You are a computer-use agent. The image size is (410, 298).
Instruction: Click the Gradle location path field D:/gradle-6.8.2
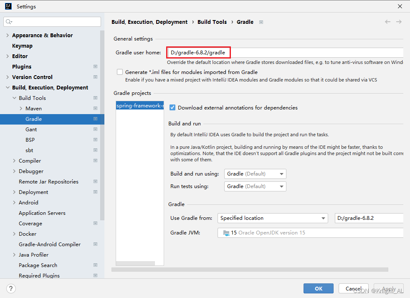(x=369, y=218)
